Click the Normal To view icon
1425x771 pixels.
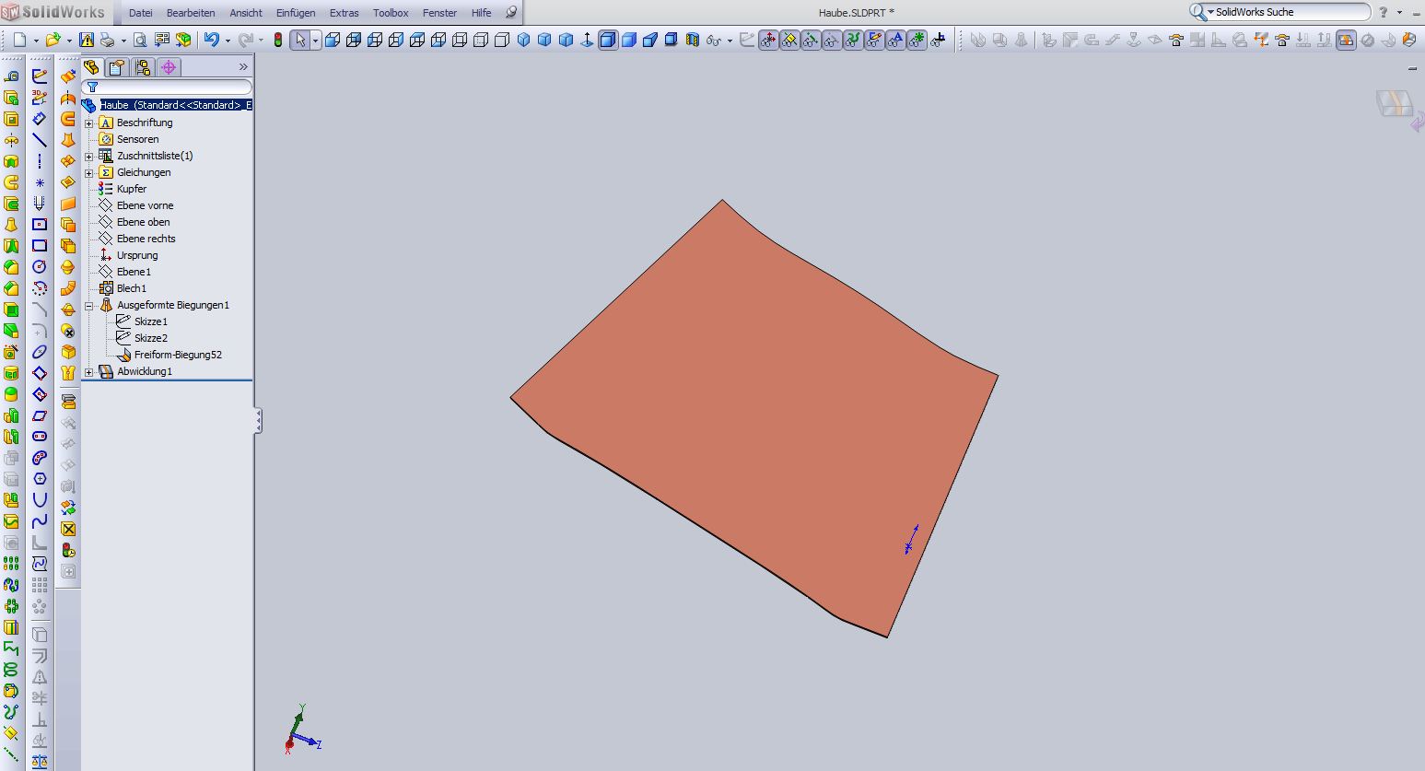(587, 40)
